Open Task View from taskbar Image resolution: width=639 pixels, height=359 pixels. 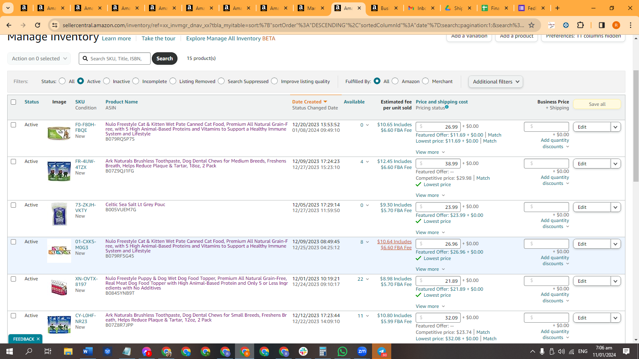[48, 351]
